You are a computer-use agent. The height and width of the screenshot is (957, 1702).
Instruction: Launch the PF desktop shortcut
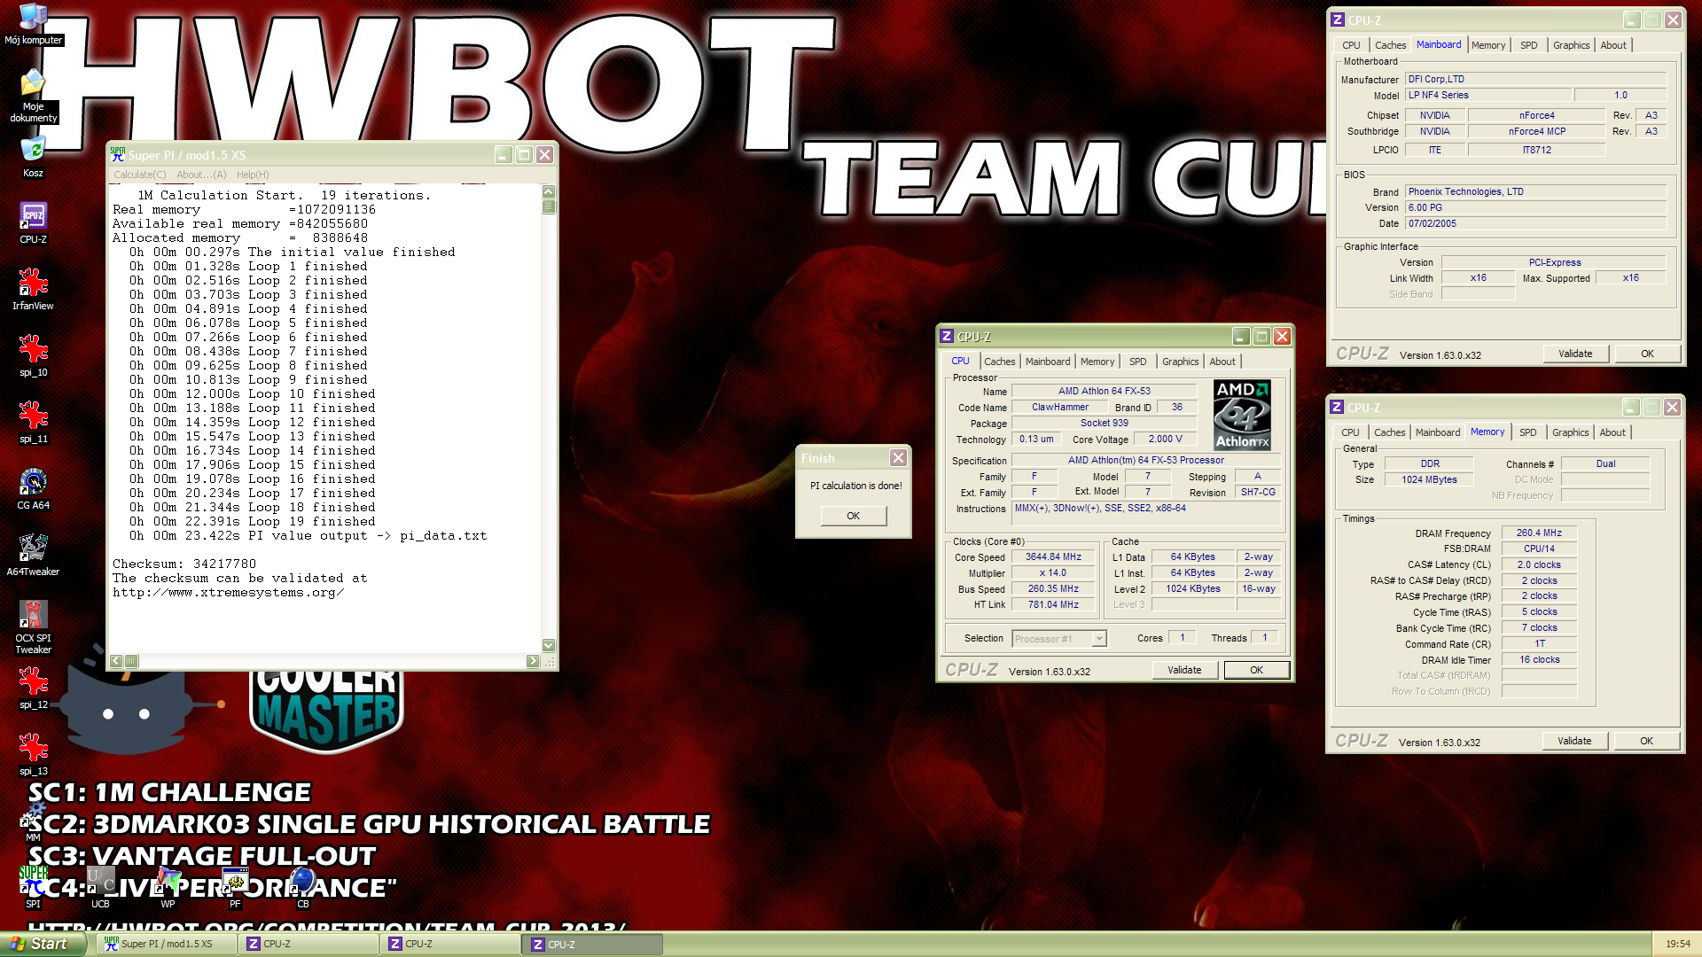[x=235, y=886]
